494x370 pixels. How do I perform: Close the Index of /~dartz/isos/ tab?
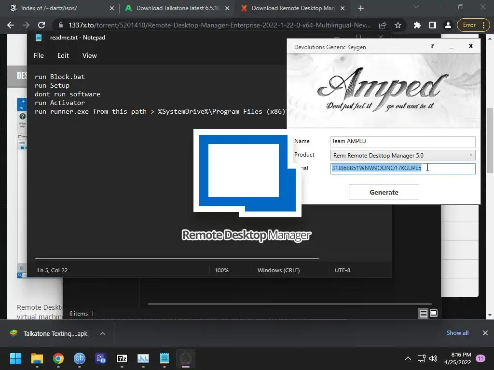pyautogui.click(x=111, y=9)
